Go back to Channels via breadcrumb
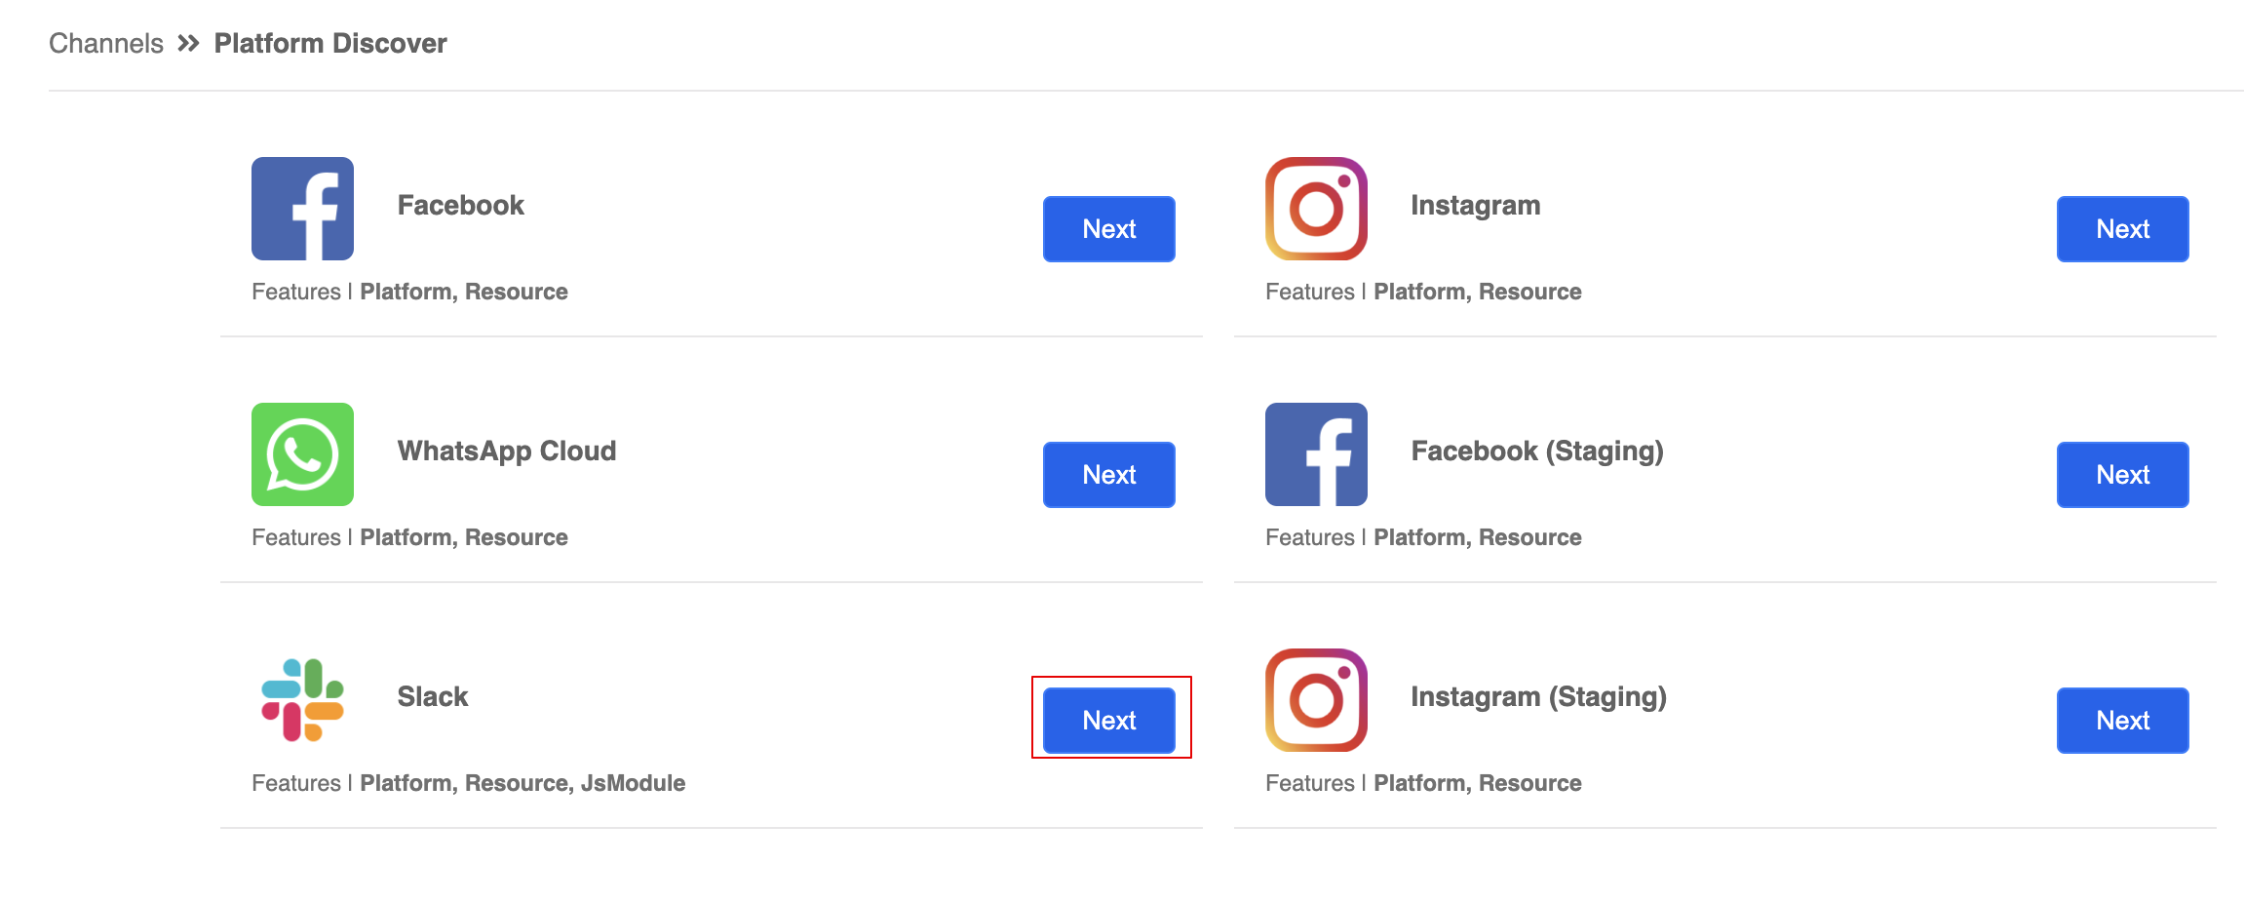2244x903 pixels. (x=106, y=43)
